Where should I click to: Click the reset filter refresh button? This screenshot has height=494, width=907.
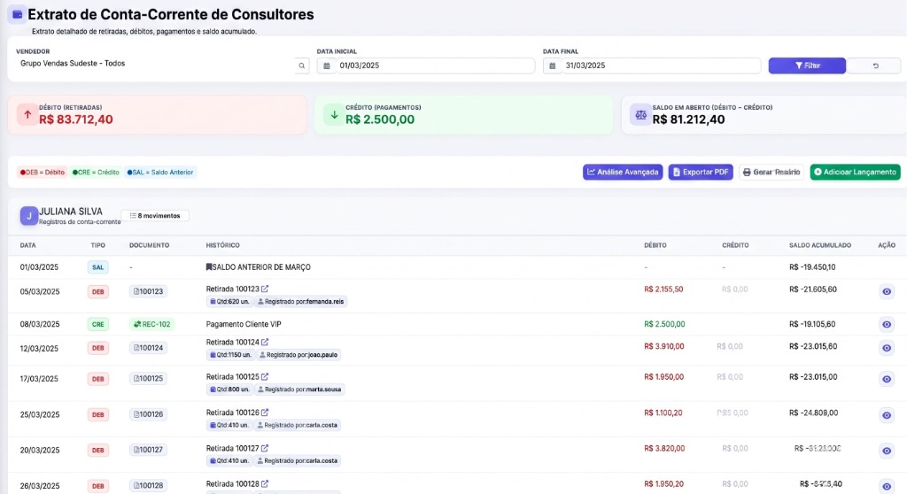[x=875, y=66]
